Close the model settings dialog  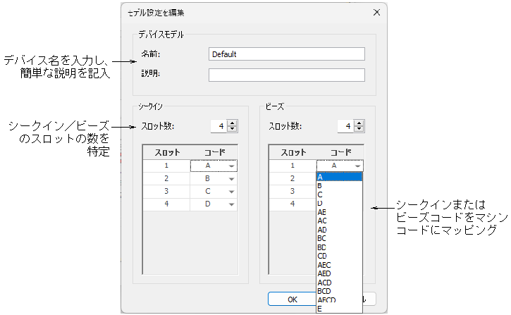376,13
